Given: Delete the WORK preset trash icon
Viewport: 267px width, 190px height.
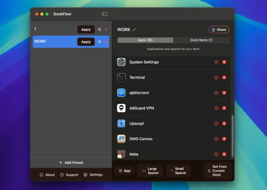Looking at the screenshot, I should pyautogui.click(x=106, y=42).
